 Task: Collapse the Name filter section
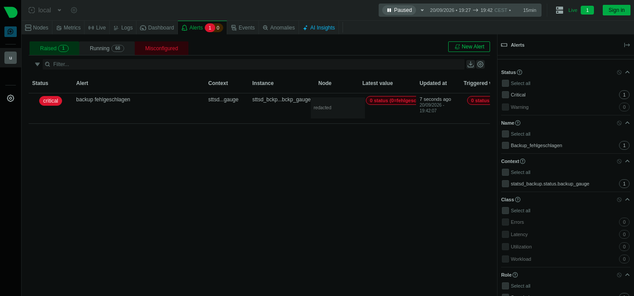point(627,123)
